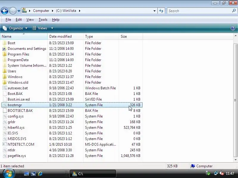Click the taskbar clock showing 11:47
238x178 pixels.
tap(230, 173)
